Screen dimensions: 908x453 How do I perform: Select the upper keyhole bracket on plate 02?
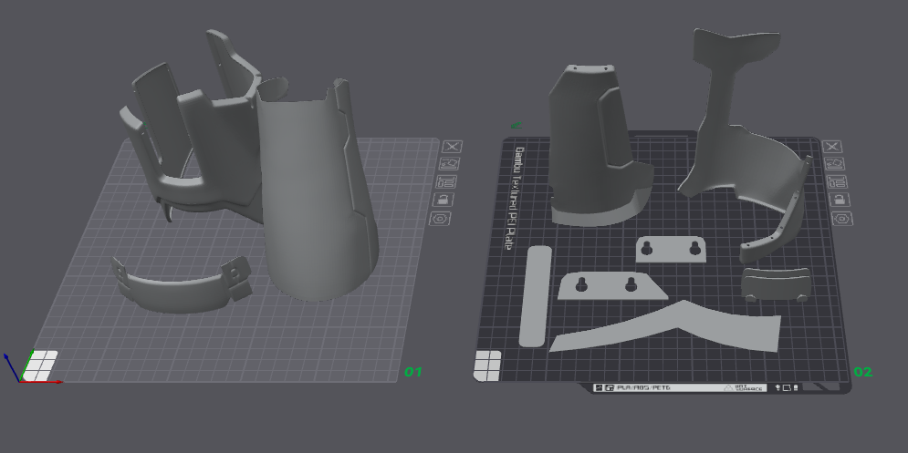[672, 249]
